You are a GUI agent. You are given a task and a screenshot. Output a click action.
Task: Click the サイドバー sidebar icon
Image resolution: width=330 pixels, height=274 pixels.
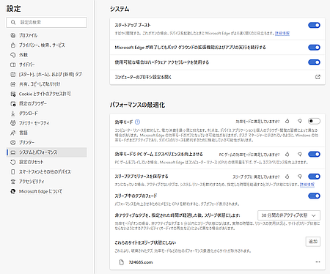13,64
